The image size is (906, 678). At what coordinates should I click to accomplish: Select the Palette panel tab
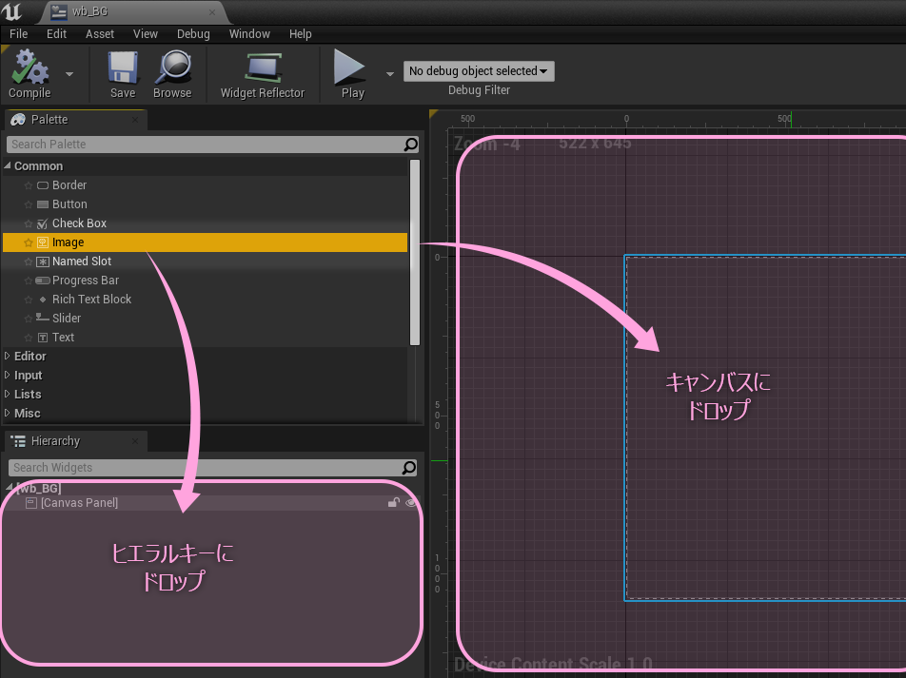(x=75, y=120)
